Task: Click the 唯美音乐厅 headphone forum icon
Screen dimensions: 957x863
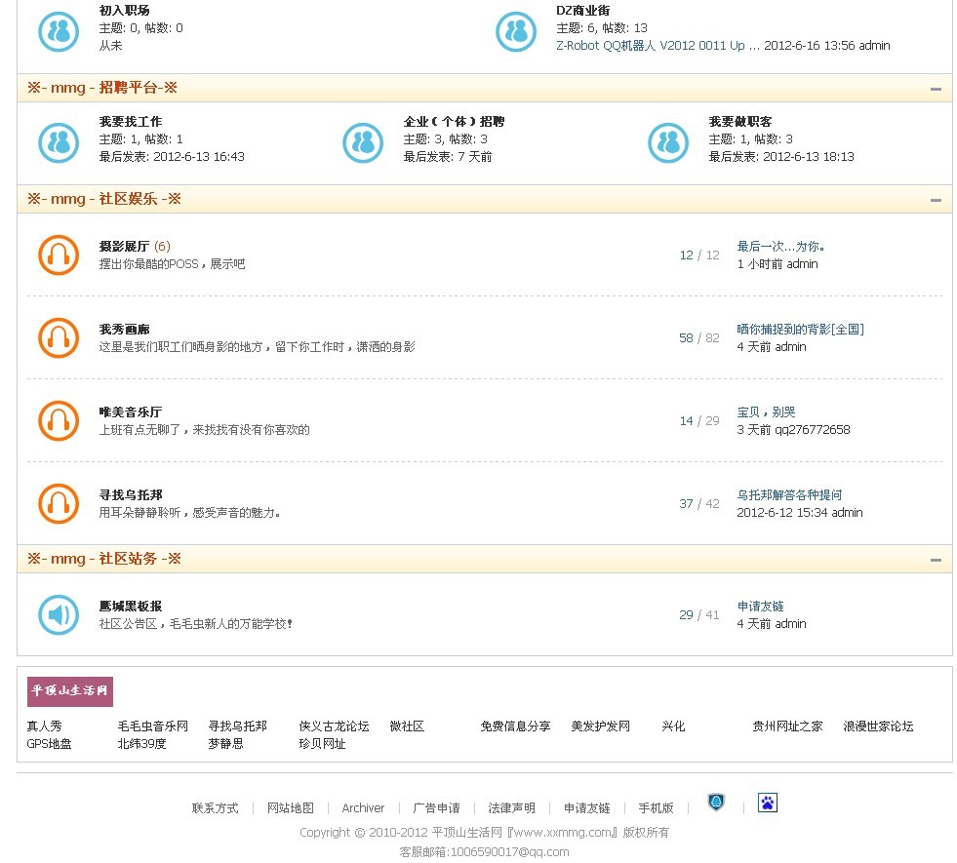Action: pos(58,421)
